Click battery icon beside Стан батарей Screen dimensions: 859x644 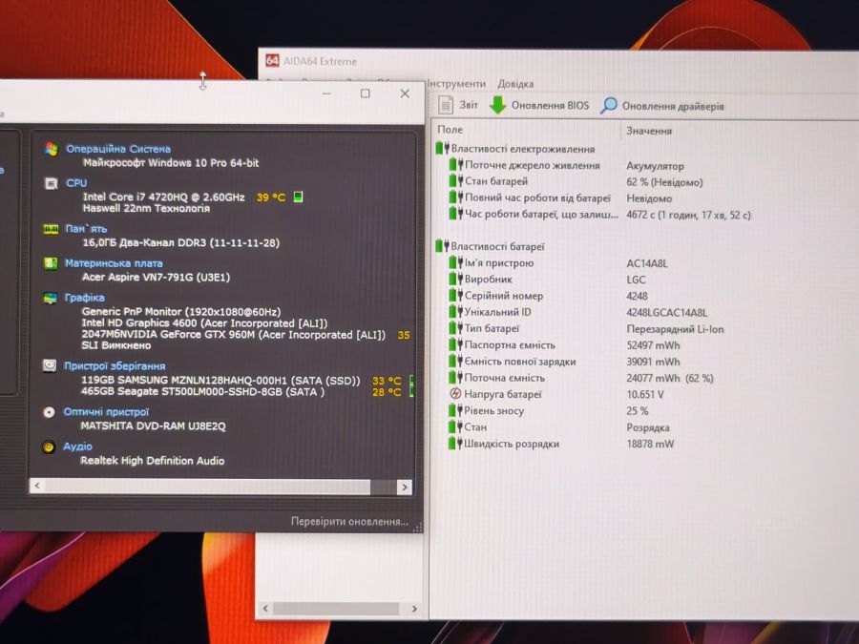click(456, 180)
